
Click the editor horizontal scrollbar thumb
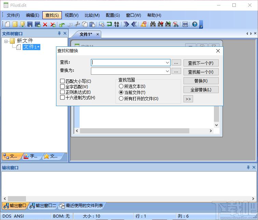[x=134, y=131]
